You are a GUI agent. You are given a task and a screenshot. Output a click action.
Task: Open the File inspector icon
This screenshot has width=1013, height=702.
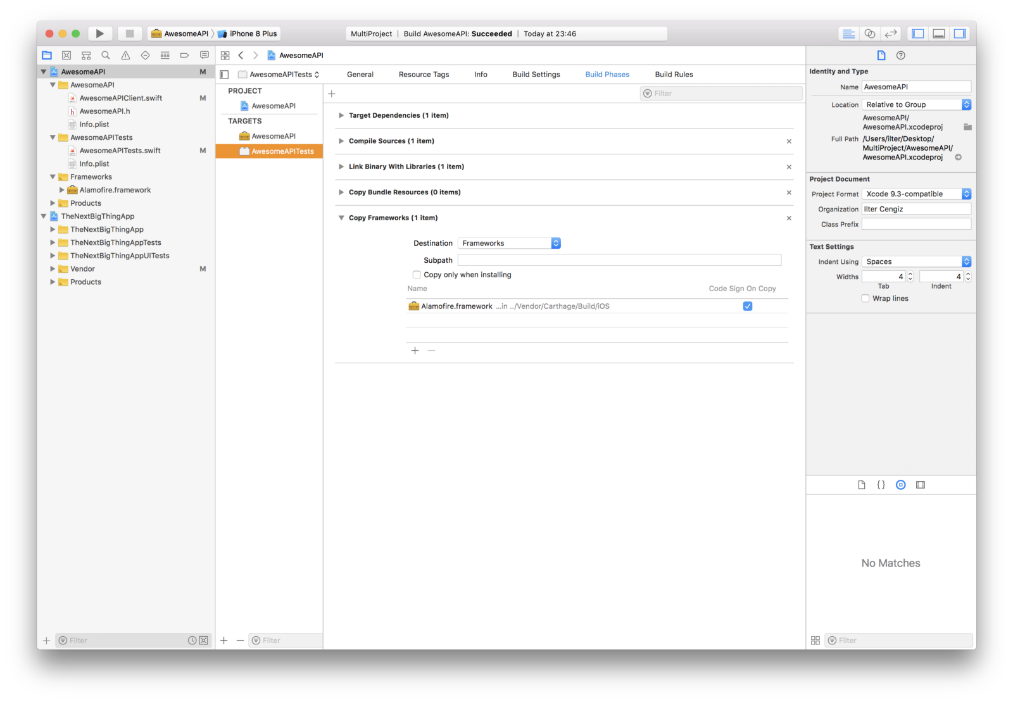coord(881,56)
